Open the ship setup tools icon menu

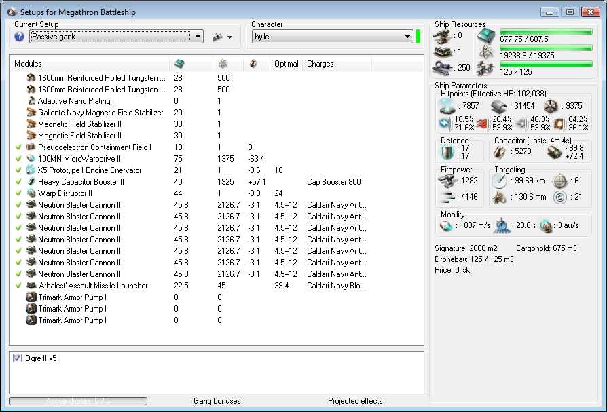(217, 37)
